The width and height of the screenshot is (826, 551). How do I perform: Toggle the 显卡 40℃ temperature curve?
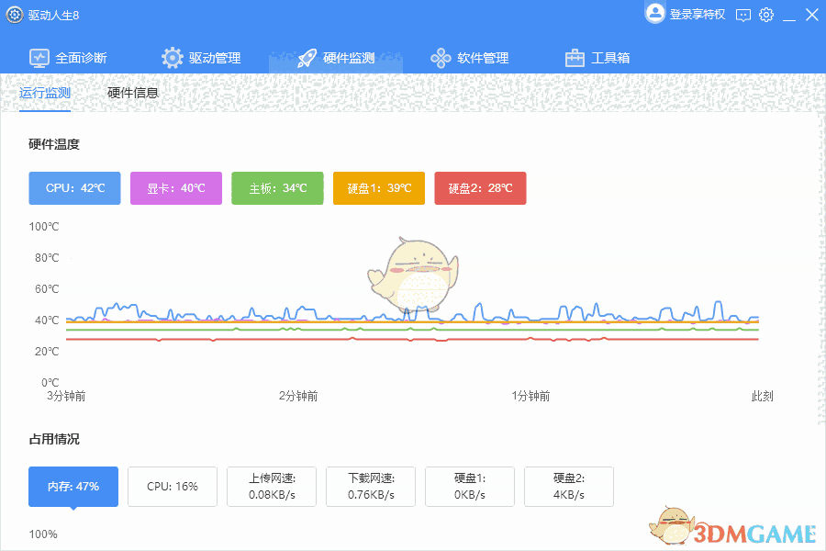[175, 188]
